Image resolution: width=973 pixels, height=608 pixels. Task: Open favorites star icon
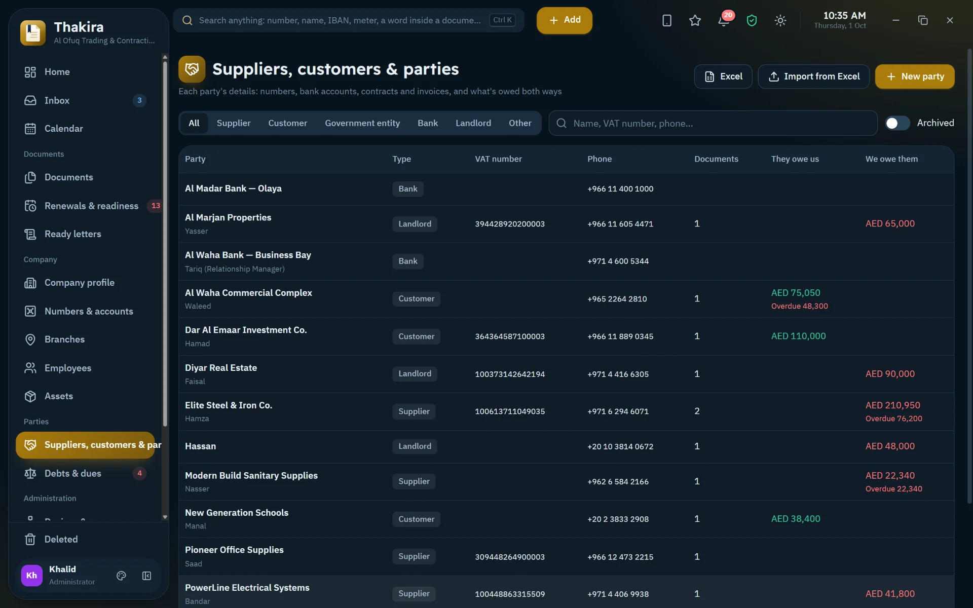pos(695,20)
